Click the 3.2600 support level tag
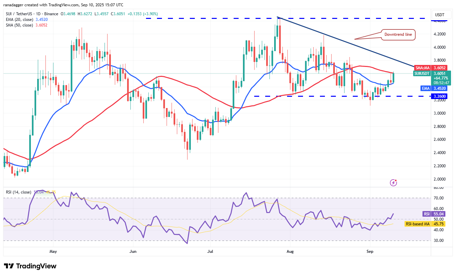This screenshot has width=456, height=276. pos(439,96)
